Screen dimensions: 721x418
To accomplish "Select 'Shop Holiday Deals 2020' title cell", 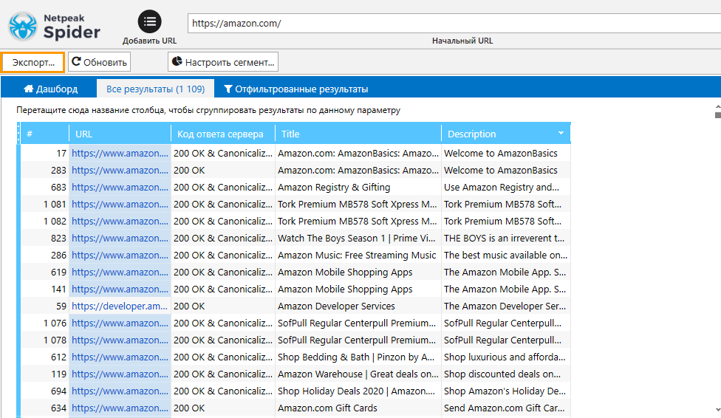I will [x=358, y=391].
